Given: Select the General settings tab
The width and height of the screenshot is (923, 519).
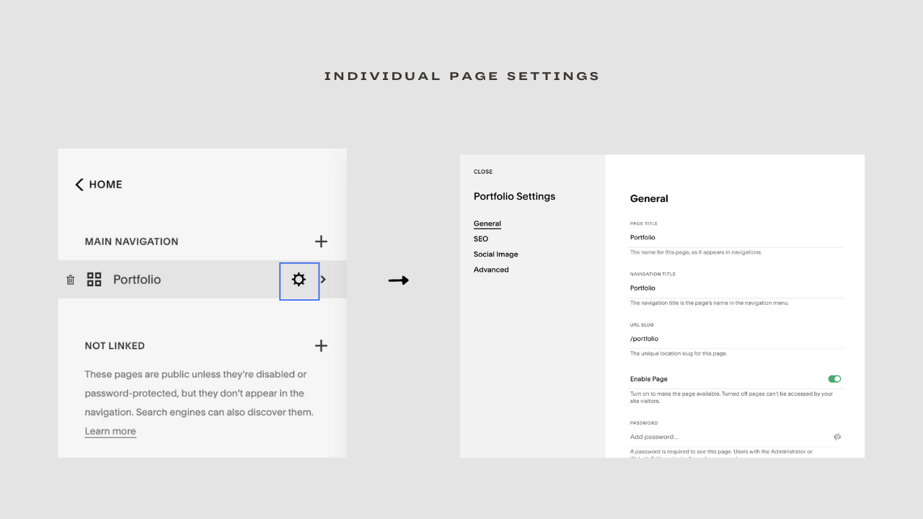Looking at the screenshot, I should [x=487, y=223].
